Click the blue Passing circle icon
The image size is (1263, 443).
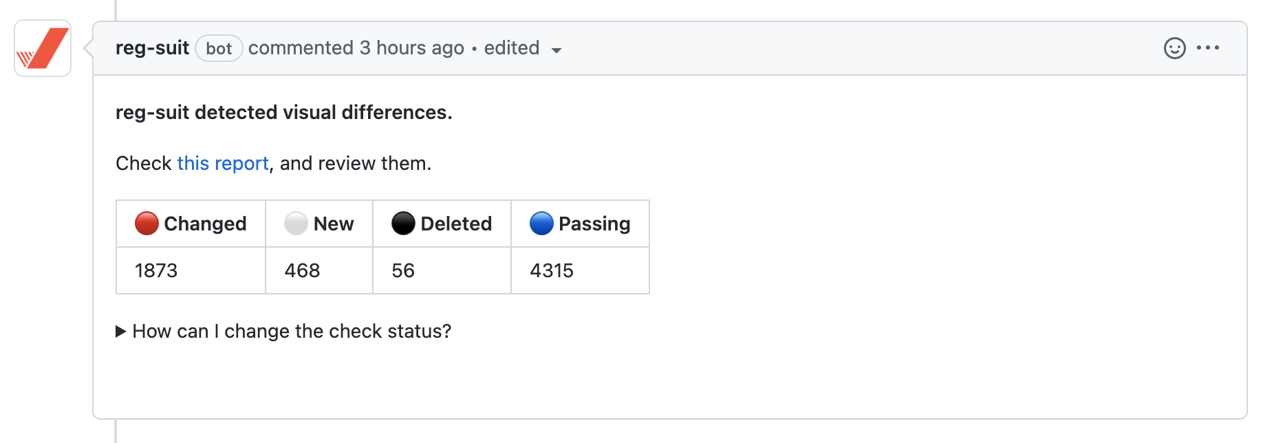(541, 224)
